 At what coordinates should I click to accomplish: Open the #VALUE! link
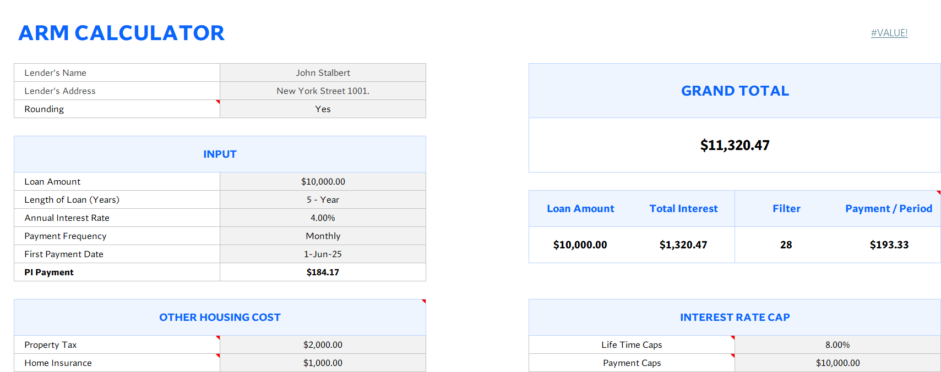pos(889,33)
